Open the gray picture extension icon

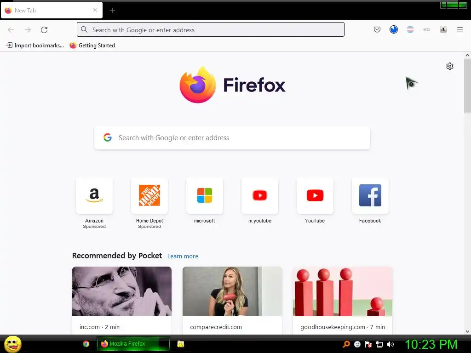tap(443, 29)
